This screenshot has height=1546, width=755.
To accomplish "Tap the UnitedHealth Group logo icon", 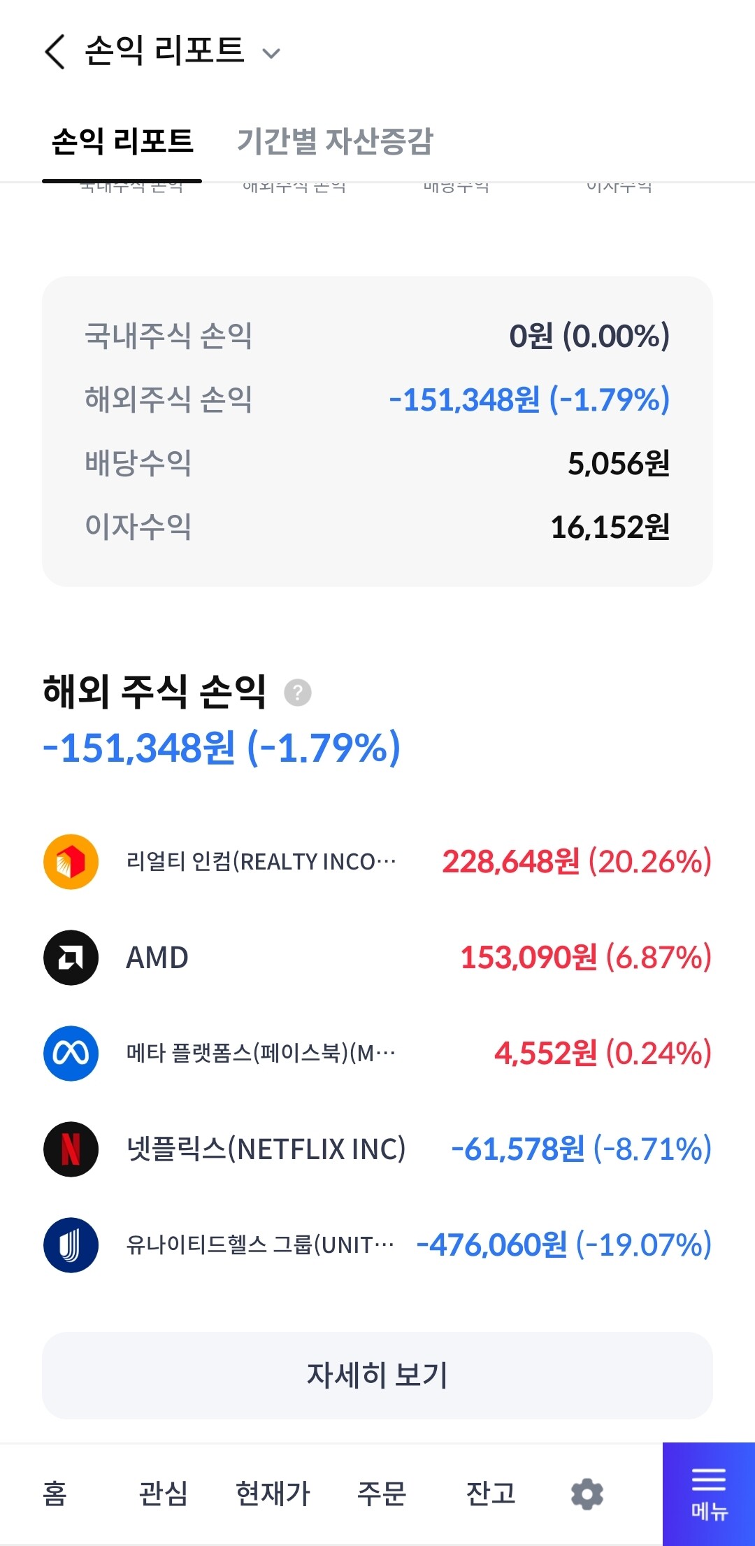I will [71, 1245].
